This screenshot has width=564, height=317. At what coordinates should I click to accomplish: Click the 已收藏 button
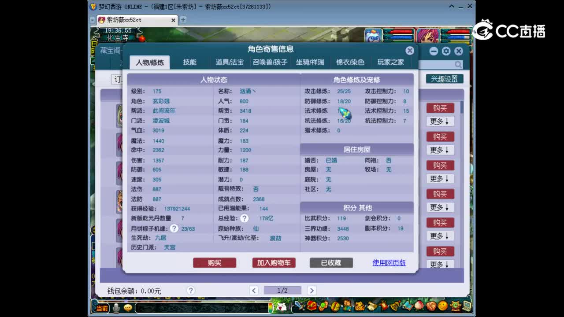[x=331, y=263]
